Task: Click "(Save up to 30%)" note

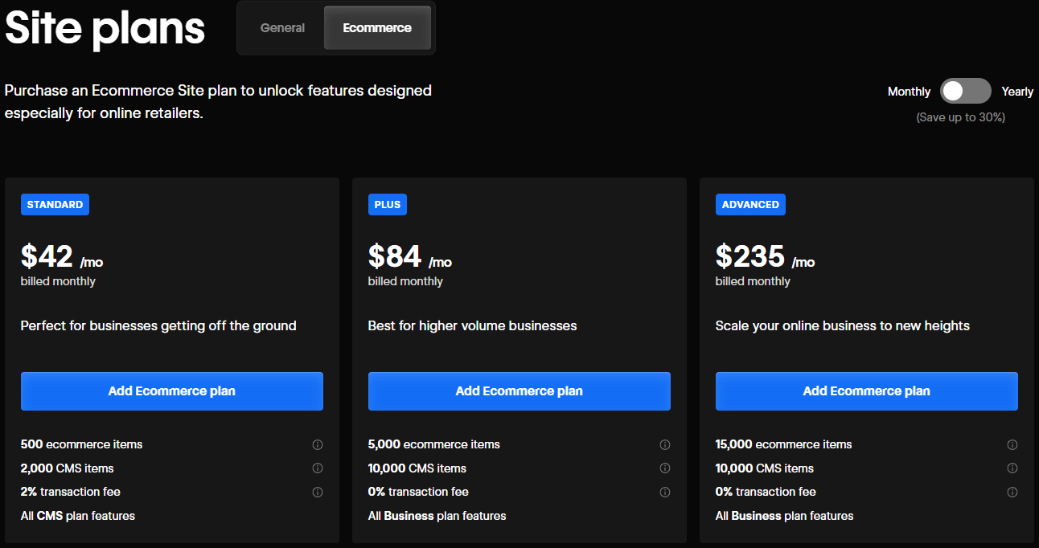Action: coord(960,117)
